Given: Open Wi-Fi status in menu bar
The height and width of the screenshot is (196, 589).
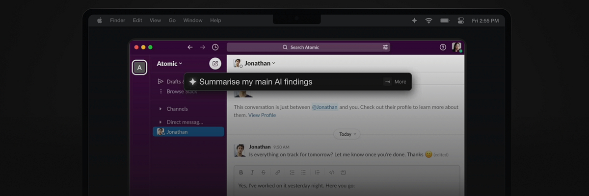Looking at the screenshot, I should [428, 21].
